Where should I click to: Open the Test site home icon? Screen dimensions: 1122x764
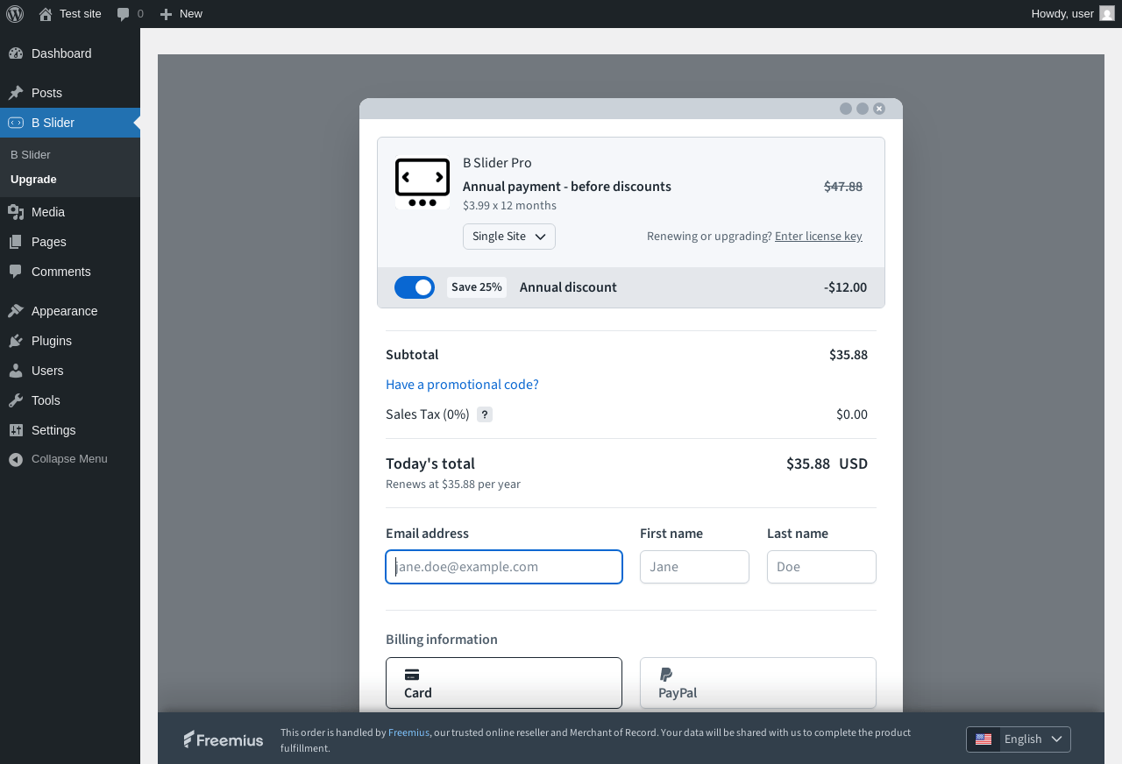pyautogui.click(x=46, y=14)
